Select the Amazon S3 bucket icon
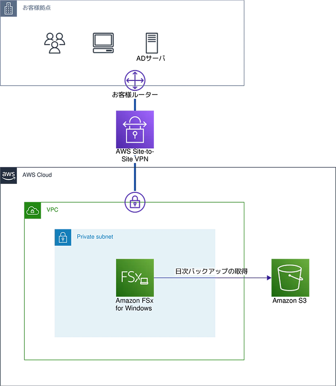Viewport: 336px width, 386px height. 290,277
